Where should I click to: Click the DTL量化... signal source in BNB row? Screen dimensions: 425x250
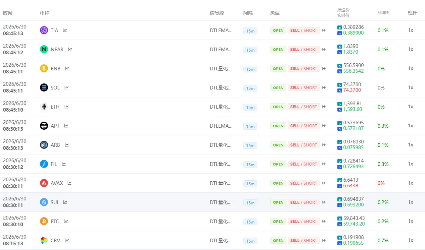click(221, 68)
